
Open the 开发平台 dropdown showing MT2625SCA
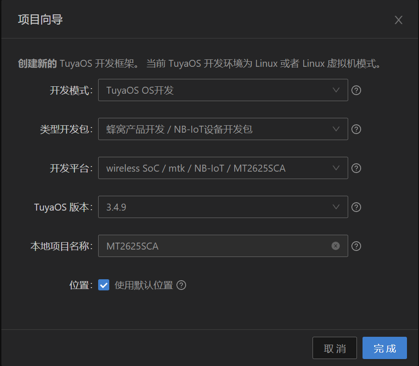(x=223, y=168)
